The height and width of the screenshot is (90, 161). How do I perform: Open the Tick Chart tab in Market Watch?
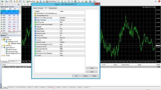(x=12, y=33)
